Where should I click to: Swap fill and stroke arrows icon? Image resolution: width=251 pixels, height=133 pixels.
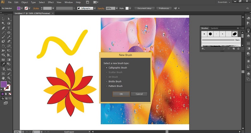click(9, 82)
